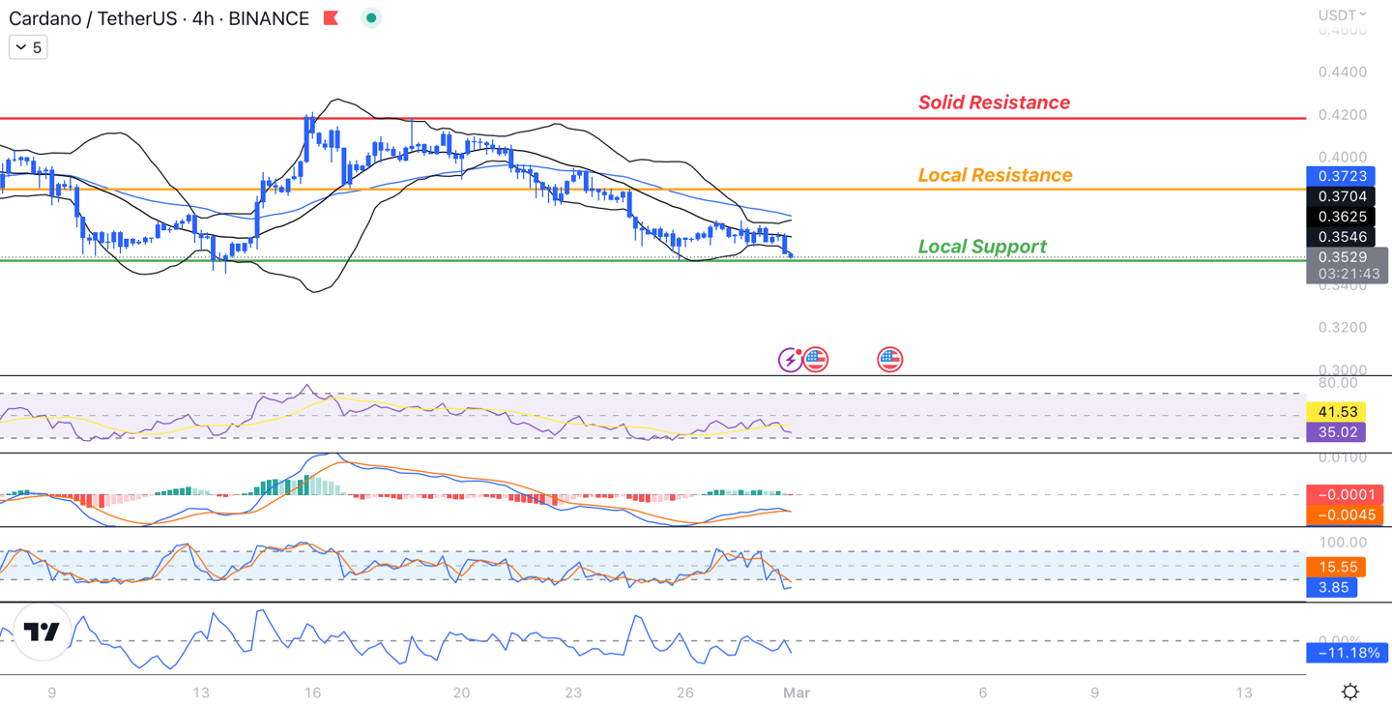Click the red flag icon to flag the symbol
Viewport: 1392px width, 706px height.
click(331, 17)
